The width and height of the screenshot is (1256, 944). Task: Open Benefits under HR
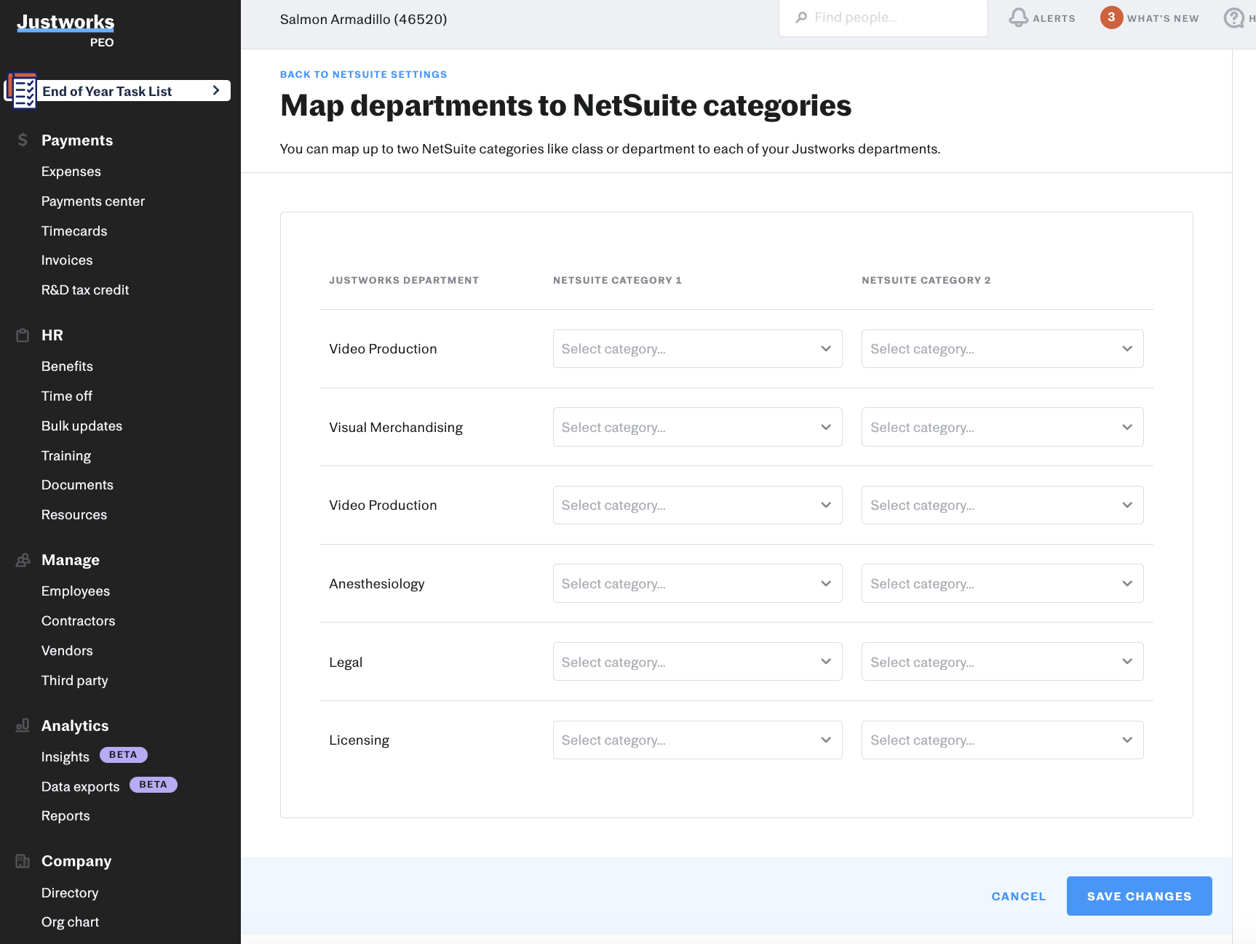(67, 367)
